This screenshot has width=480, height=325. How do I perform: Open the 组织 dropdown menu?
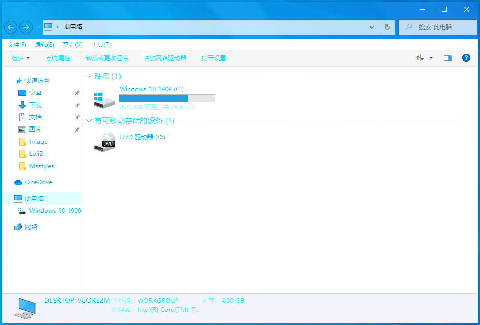pos(21,58)
